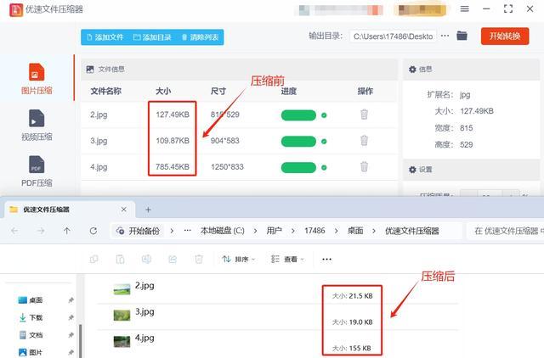
Task: Select the 2.jpg thumbnail in Explorer
Action: [122, 289]
